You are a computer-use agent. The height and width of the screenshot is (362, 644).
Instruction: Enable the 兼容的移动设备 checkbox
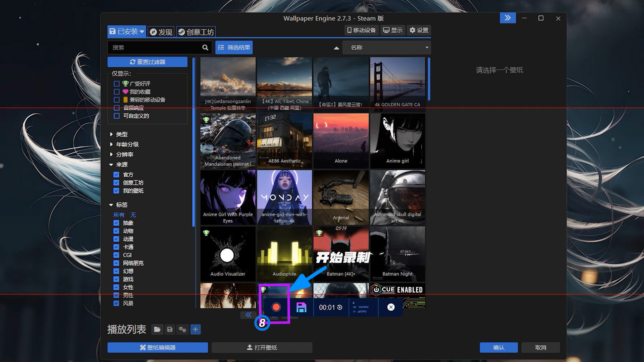click(x=117, y=100)
